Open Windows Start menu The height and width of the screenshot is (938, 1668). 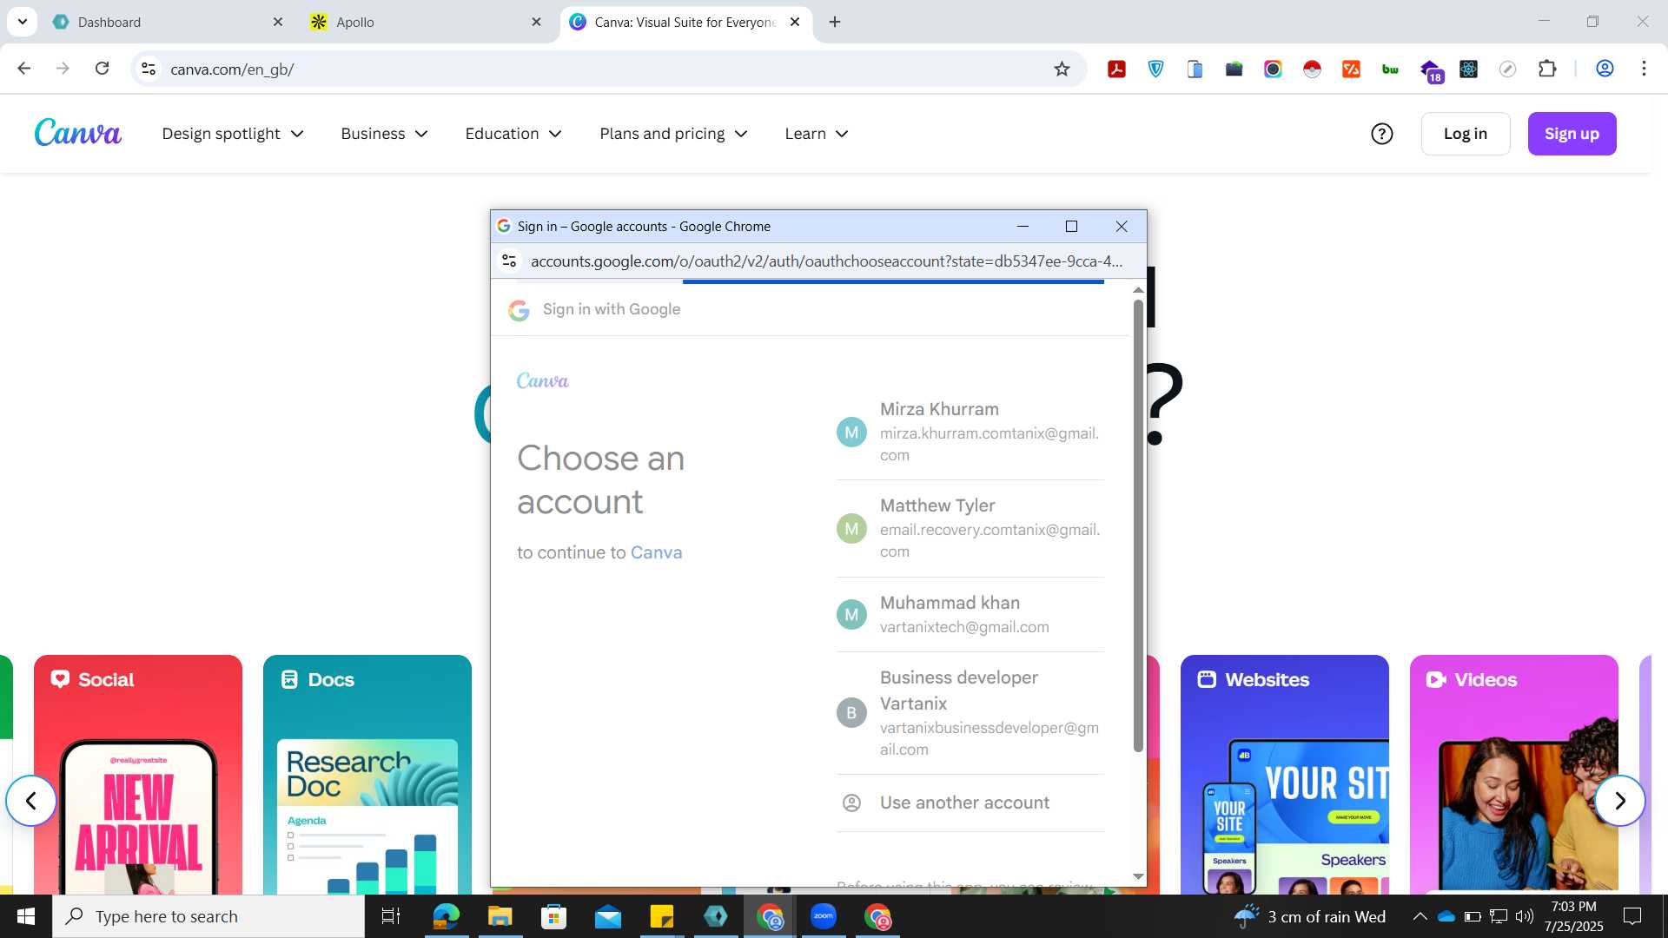26,916
